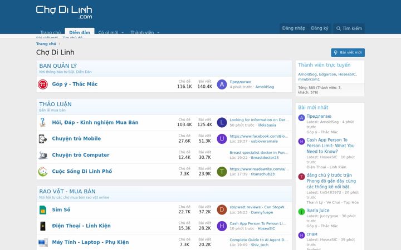Viewport: 401px width, 250px height.
Task: Click the Đăng nhập login link
Action: click(x=294, y=28)
